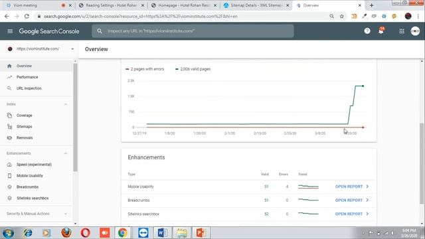This screenshot has height=239, width=425.
Task: Click the zoom magnifier in address bar
Action: pyautogui.click(x=331, y=16)
